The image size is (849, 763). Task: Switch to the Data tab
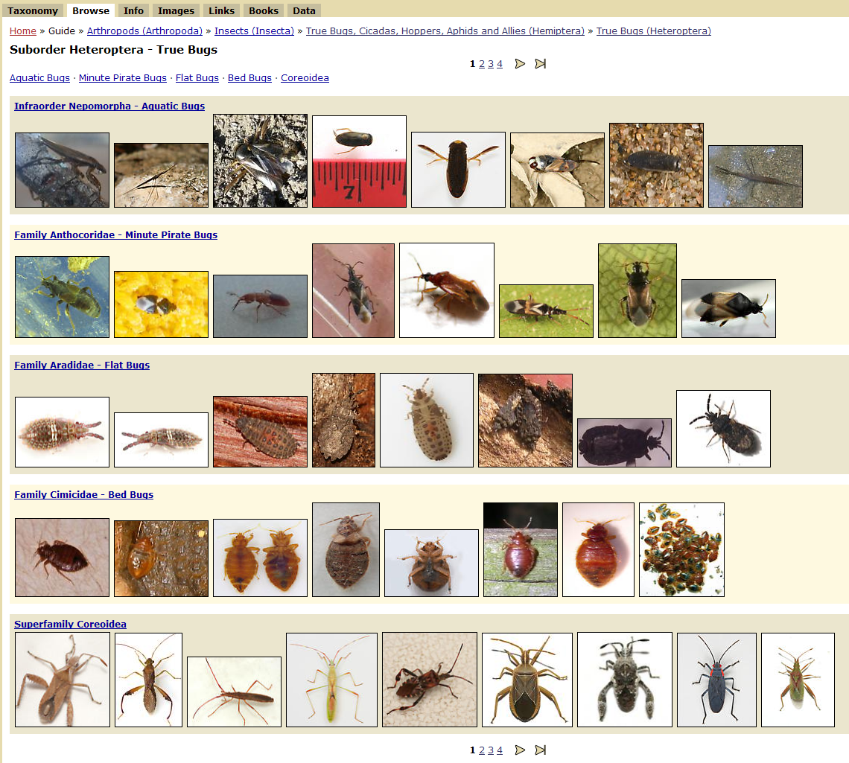tap(304, 10)
